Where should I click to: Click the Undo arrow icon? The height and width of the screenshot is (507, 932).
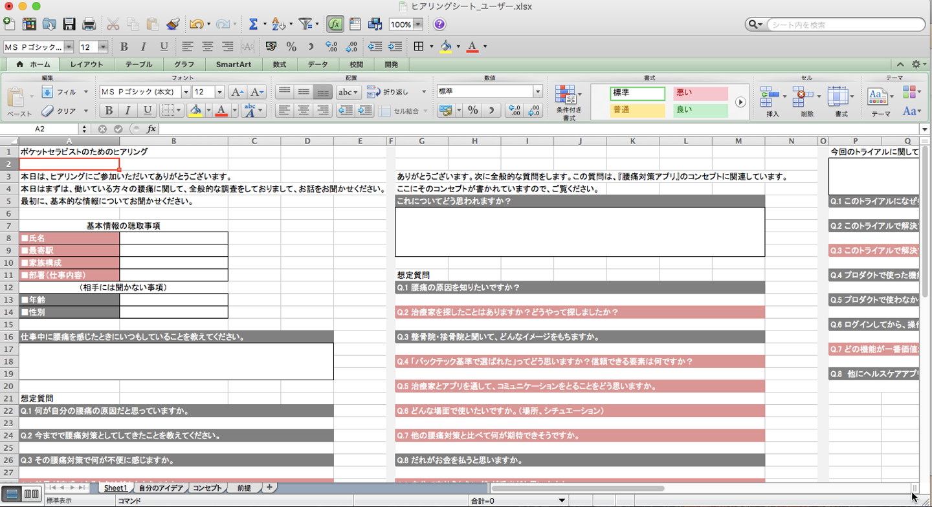click(x=195, y=25)
